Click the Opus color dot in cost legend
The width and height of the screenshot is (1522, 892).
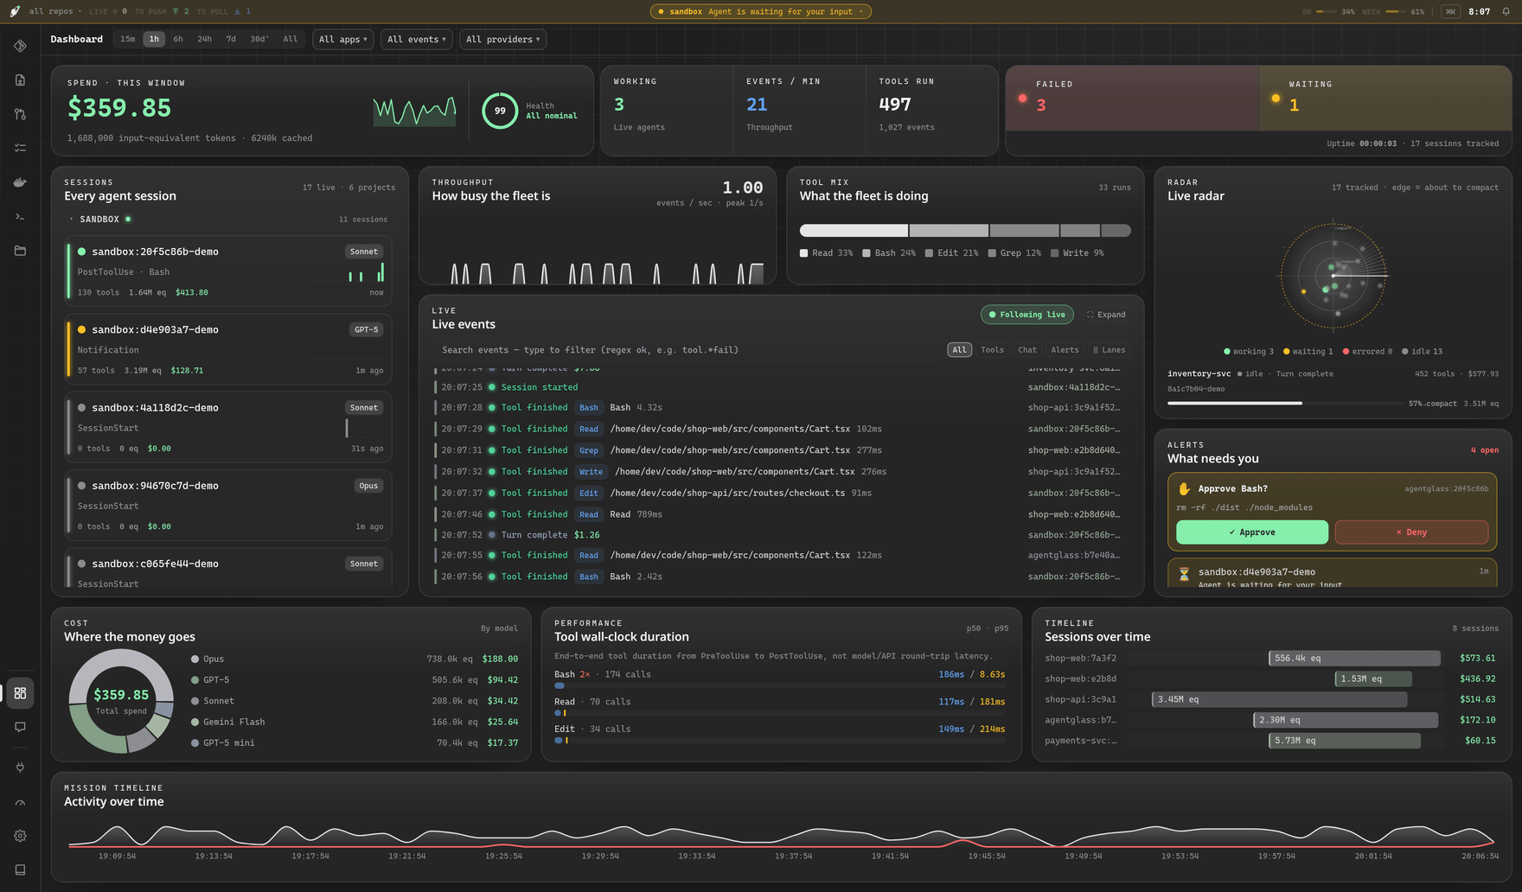pyautogui.click(x=195, y=659)
